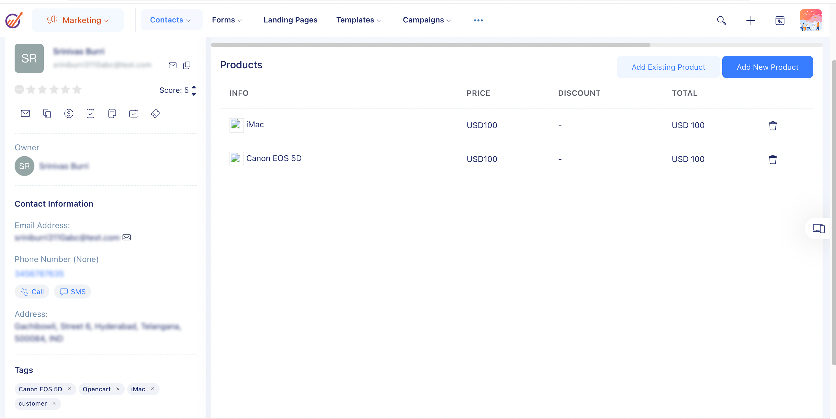The image size is (836, 419).
Task: Click the note icon in contact actions
Action: (112, 114)
